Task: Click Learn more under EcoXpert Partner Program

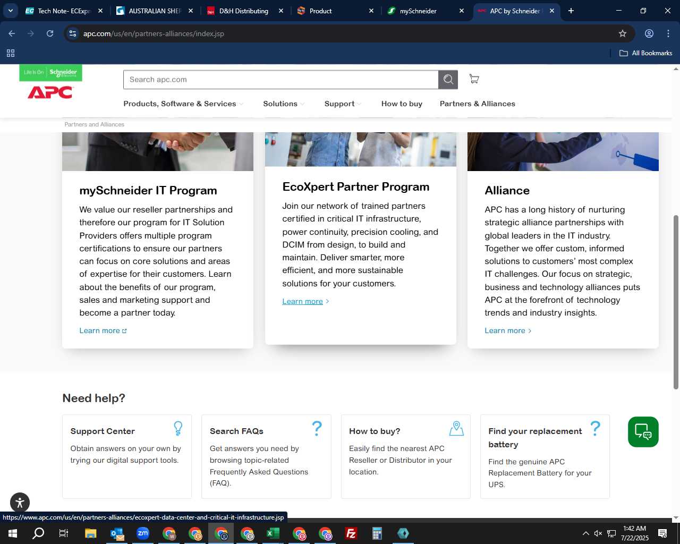Action: point(305,301)
